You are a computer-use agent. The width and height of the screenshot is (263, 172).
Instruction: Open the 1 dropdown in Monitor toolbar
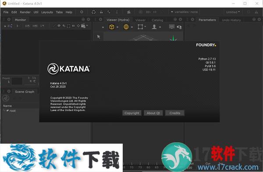pyautogui.click(x=42, y=26)
